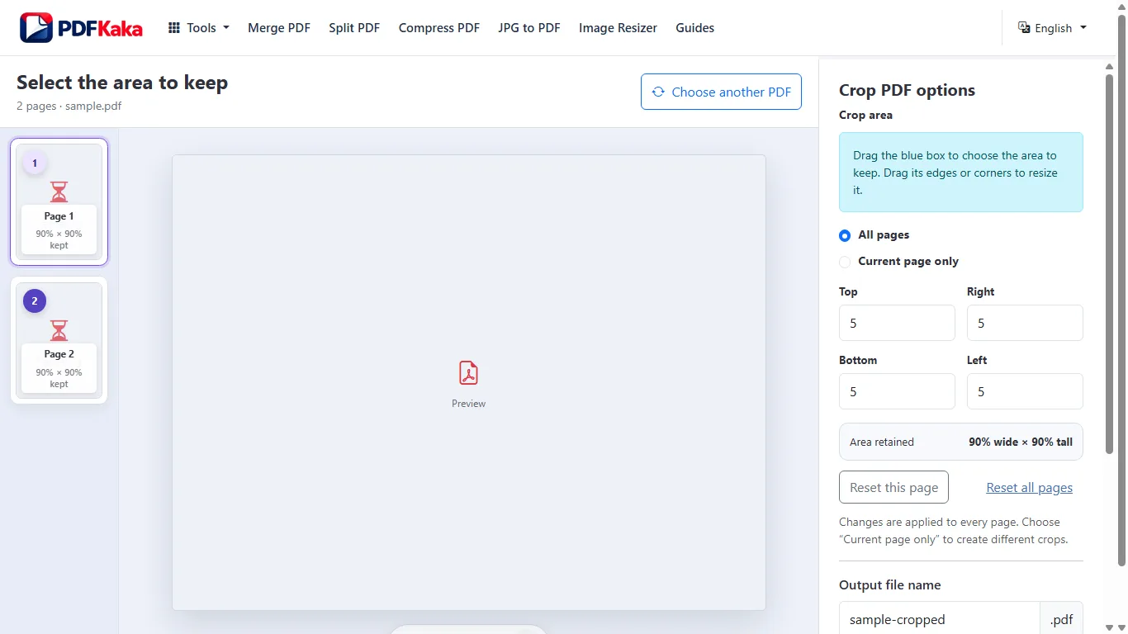The height and width of the screenshot is (634, 1128).
Task: Click the PDF preview icon in the canvas
Action: click(x=469, y=373)
